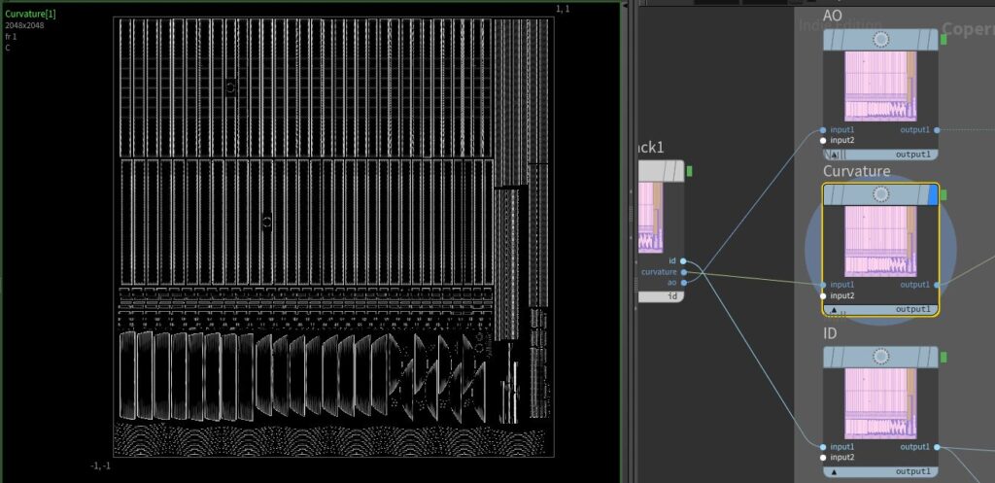Click the output1 connector dot on AO node
This screenshot has height=483, width=995.
click(x=937, y=129)
